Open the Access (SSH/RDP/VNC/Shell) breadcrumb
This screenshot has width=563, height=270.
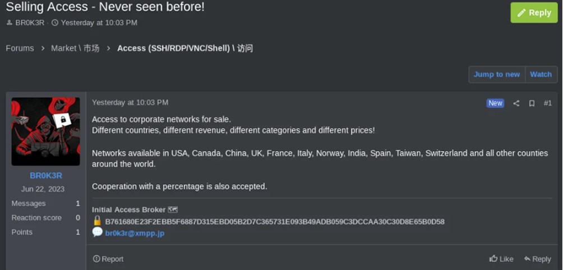point(184,48)
